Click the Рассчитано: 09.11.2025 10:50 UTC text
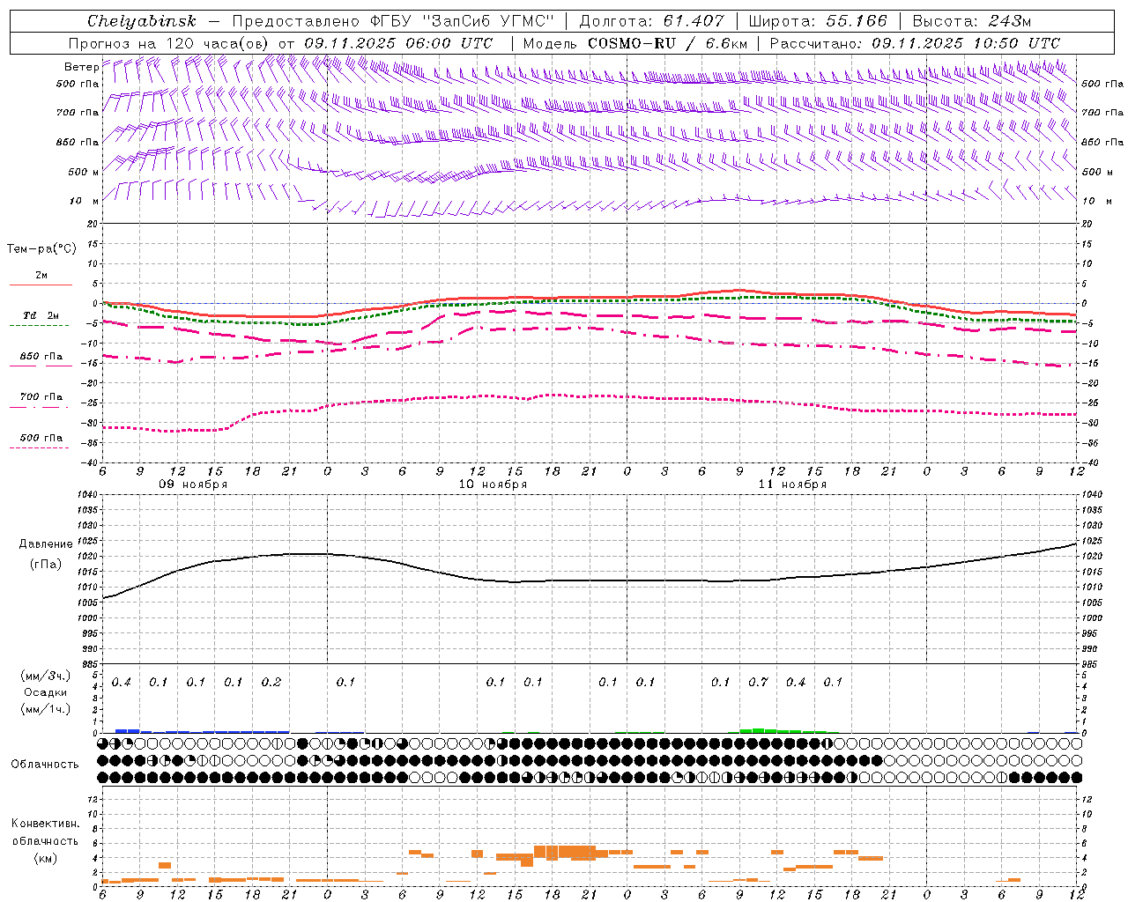The image size is (1128, 902). 915,43
